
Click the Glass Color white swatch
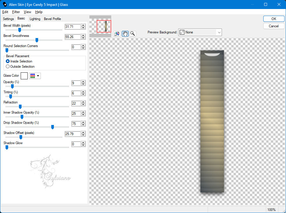click(x=24, y=76)
